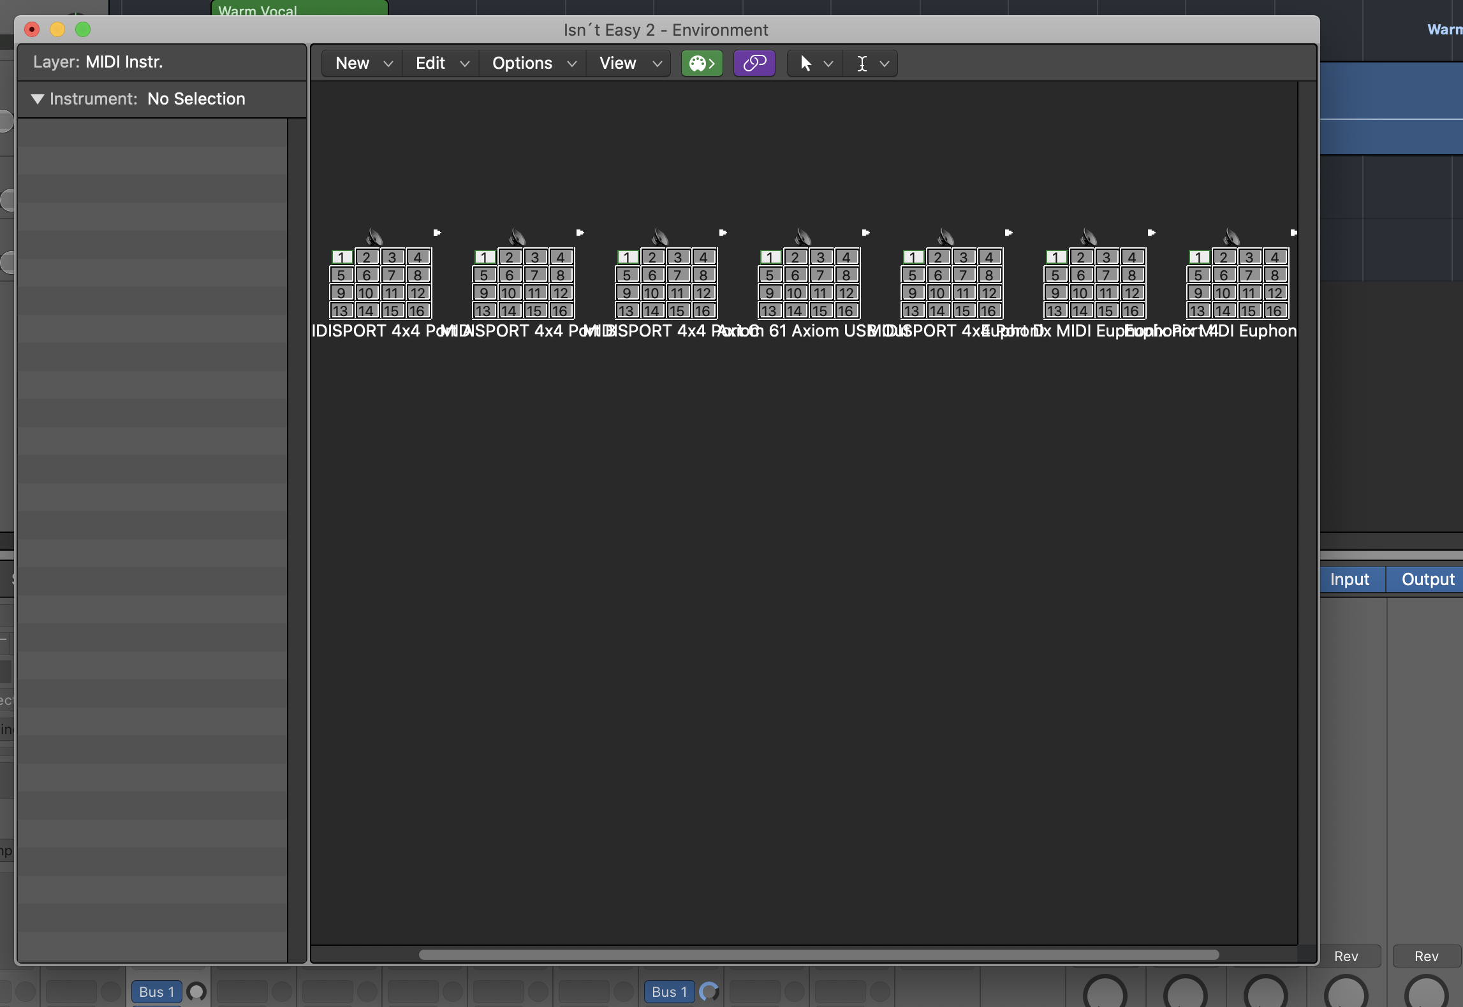Click the first Bus 1 send slot
The image size is (1463, 1007).
(156, 992)
